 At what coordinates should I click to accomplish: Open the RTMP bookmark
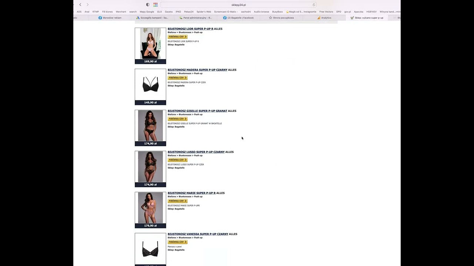96,12
